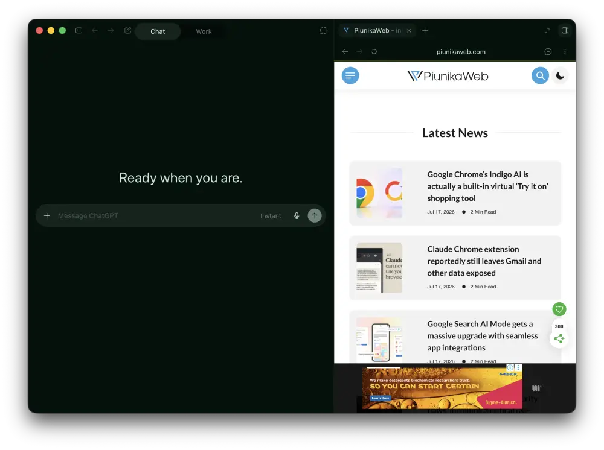Viewport: 604px width, 450px height.
Task: Open a new browser tab
Action: [425, 30]
